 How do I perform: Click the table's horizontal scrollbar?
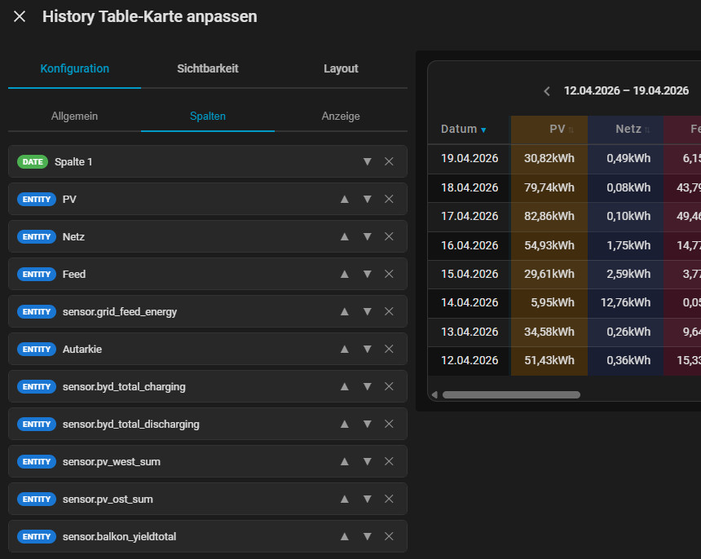pos(511,394)
